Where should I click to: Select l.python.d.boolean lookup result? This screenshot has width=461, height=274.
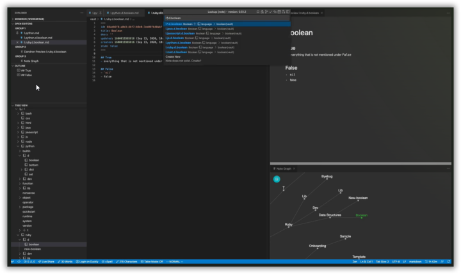point(227,43)
